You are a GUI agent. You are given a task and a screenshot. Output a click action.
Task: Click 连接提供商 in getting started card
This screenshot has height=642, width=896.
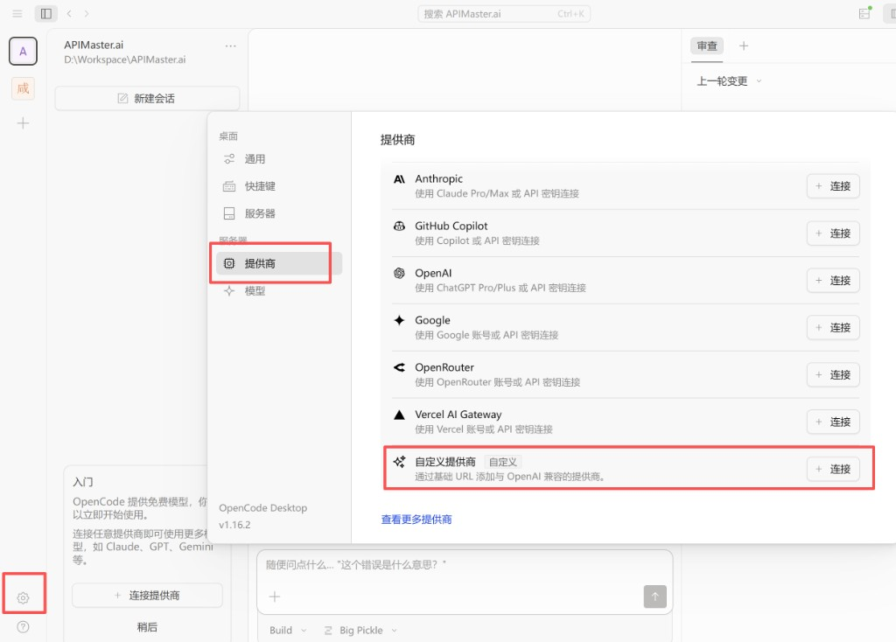[x=147, y=595]
